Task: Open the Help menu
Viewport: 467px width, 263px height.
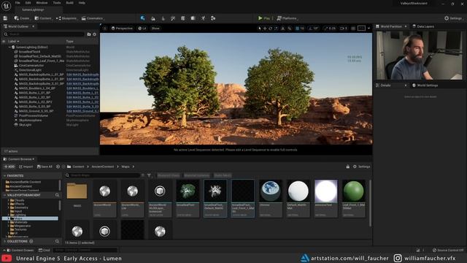Action: (x=82, y=3)
